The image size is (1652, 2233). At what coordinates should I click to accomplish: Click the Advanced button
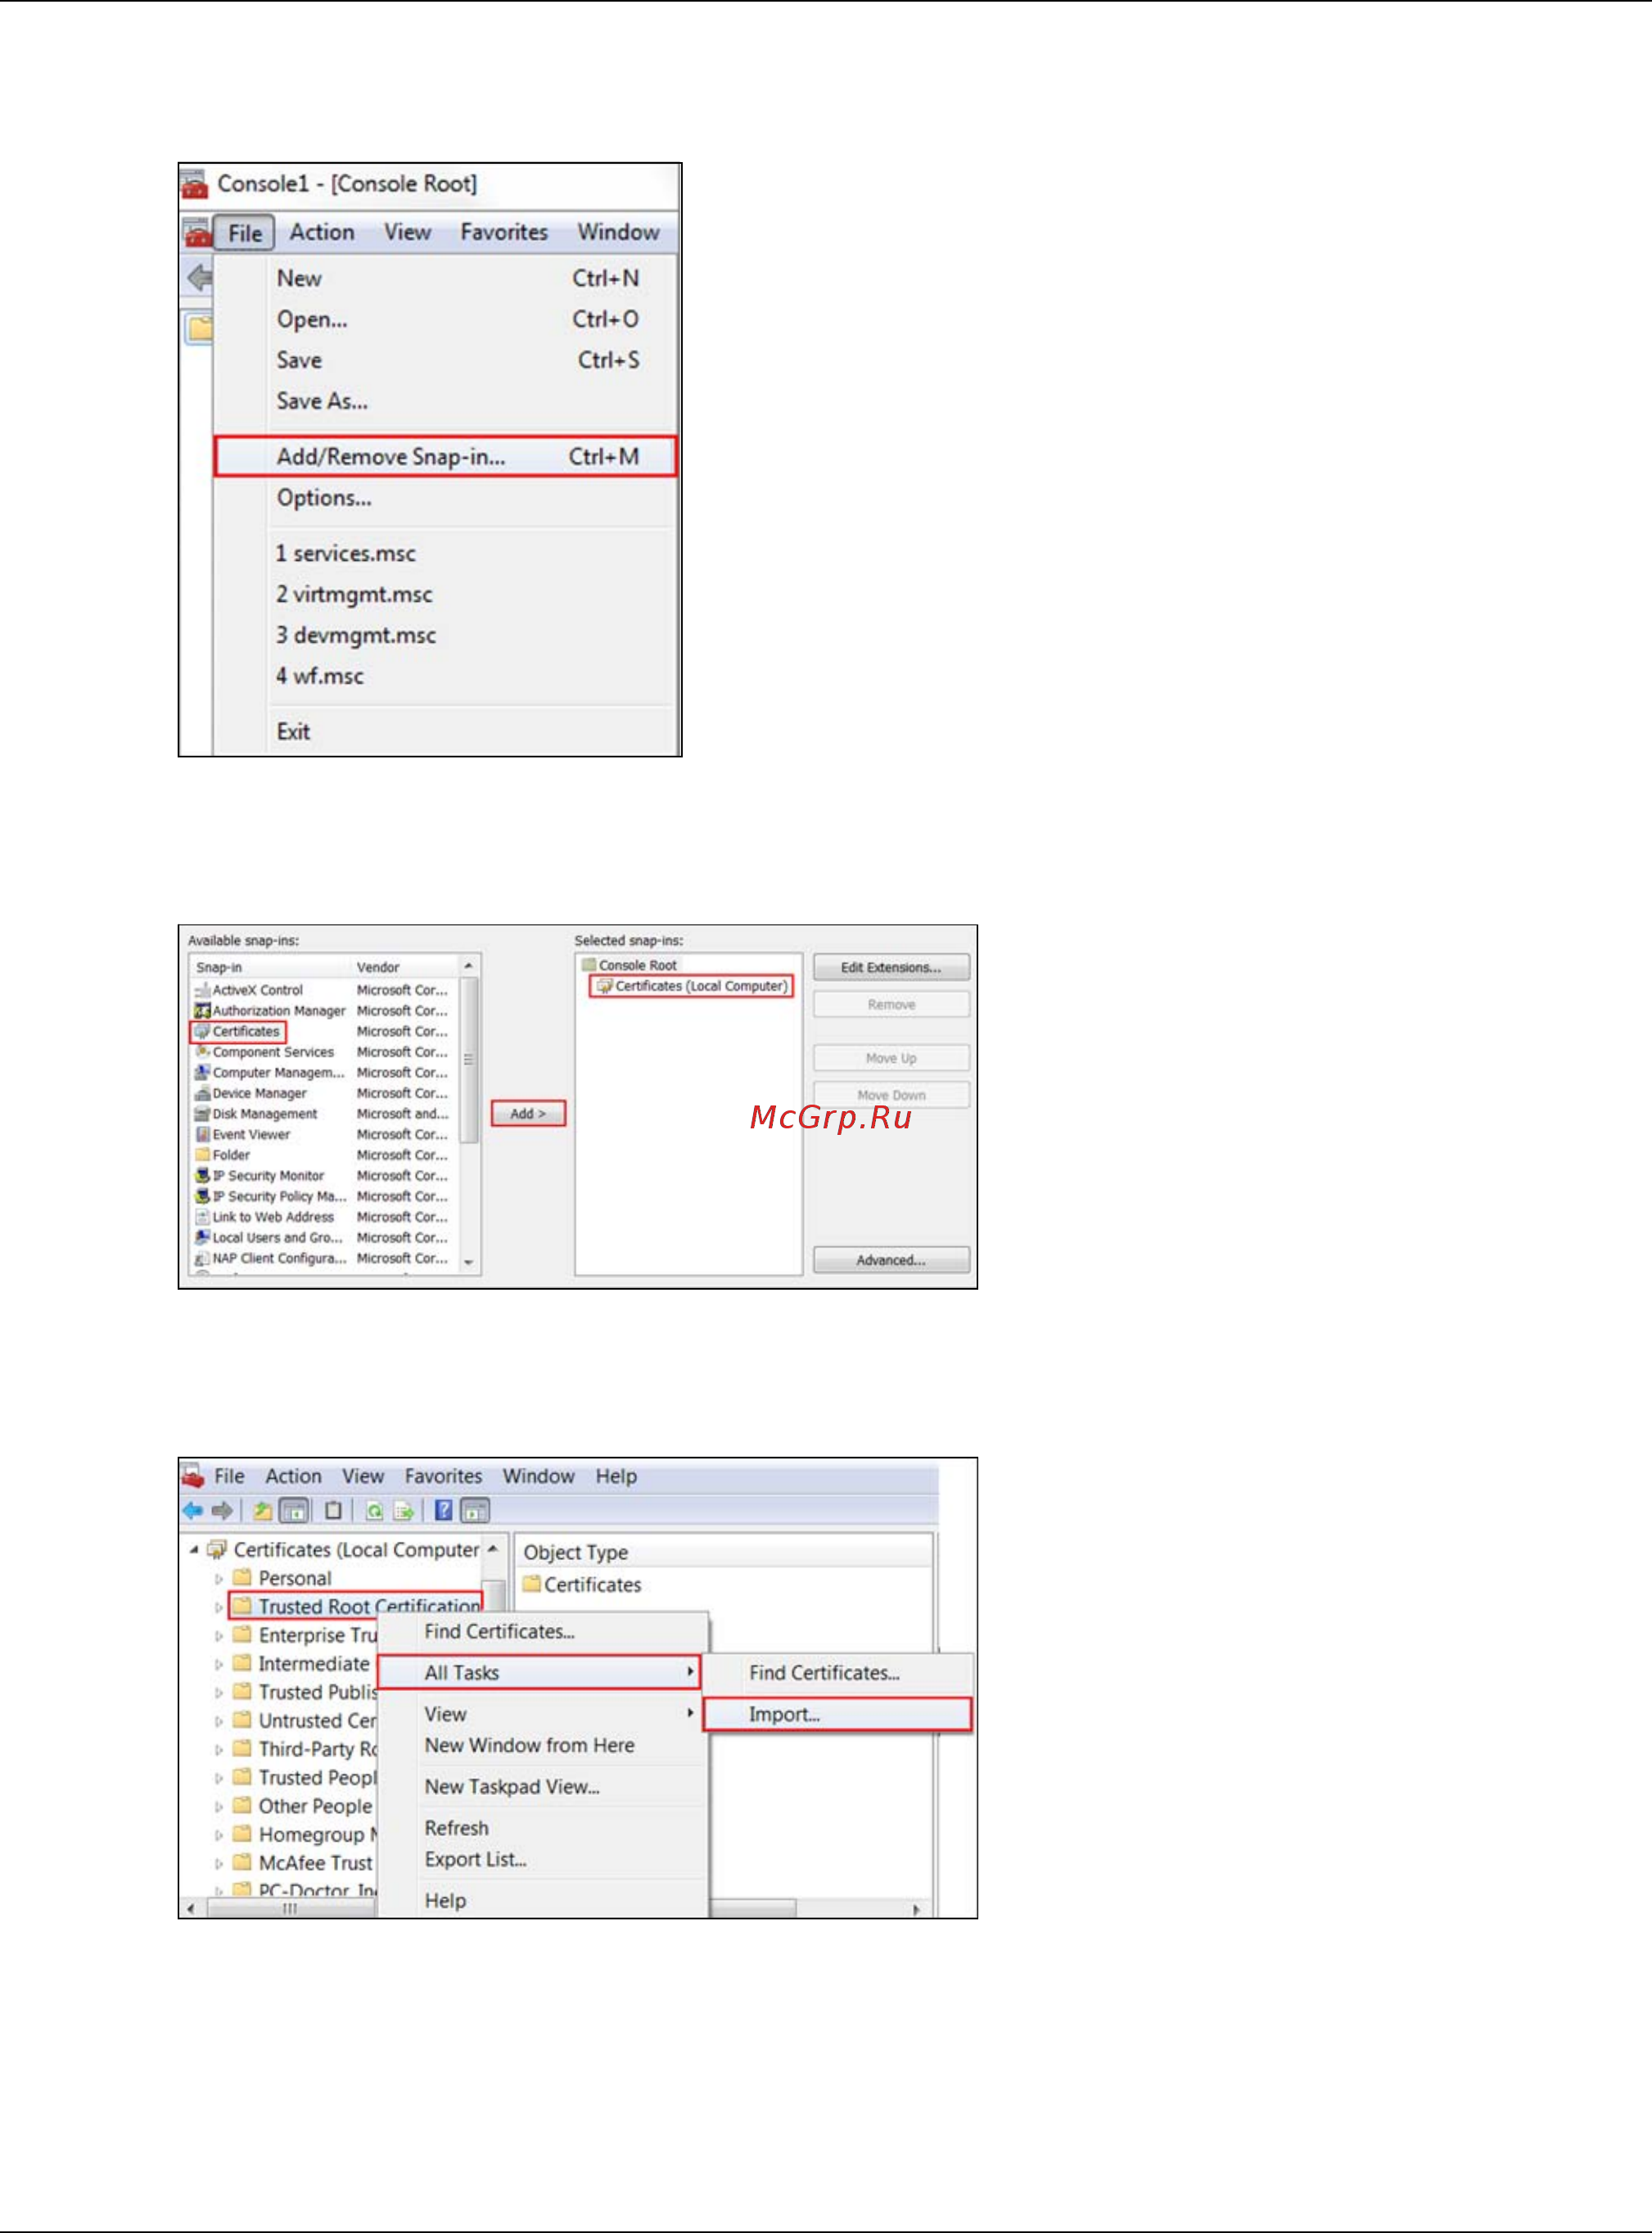tap(891, 1260)
